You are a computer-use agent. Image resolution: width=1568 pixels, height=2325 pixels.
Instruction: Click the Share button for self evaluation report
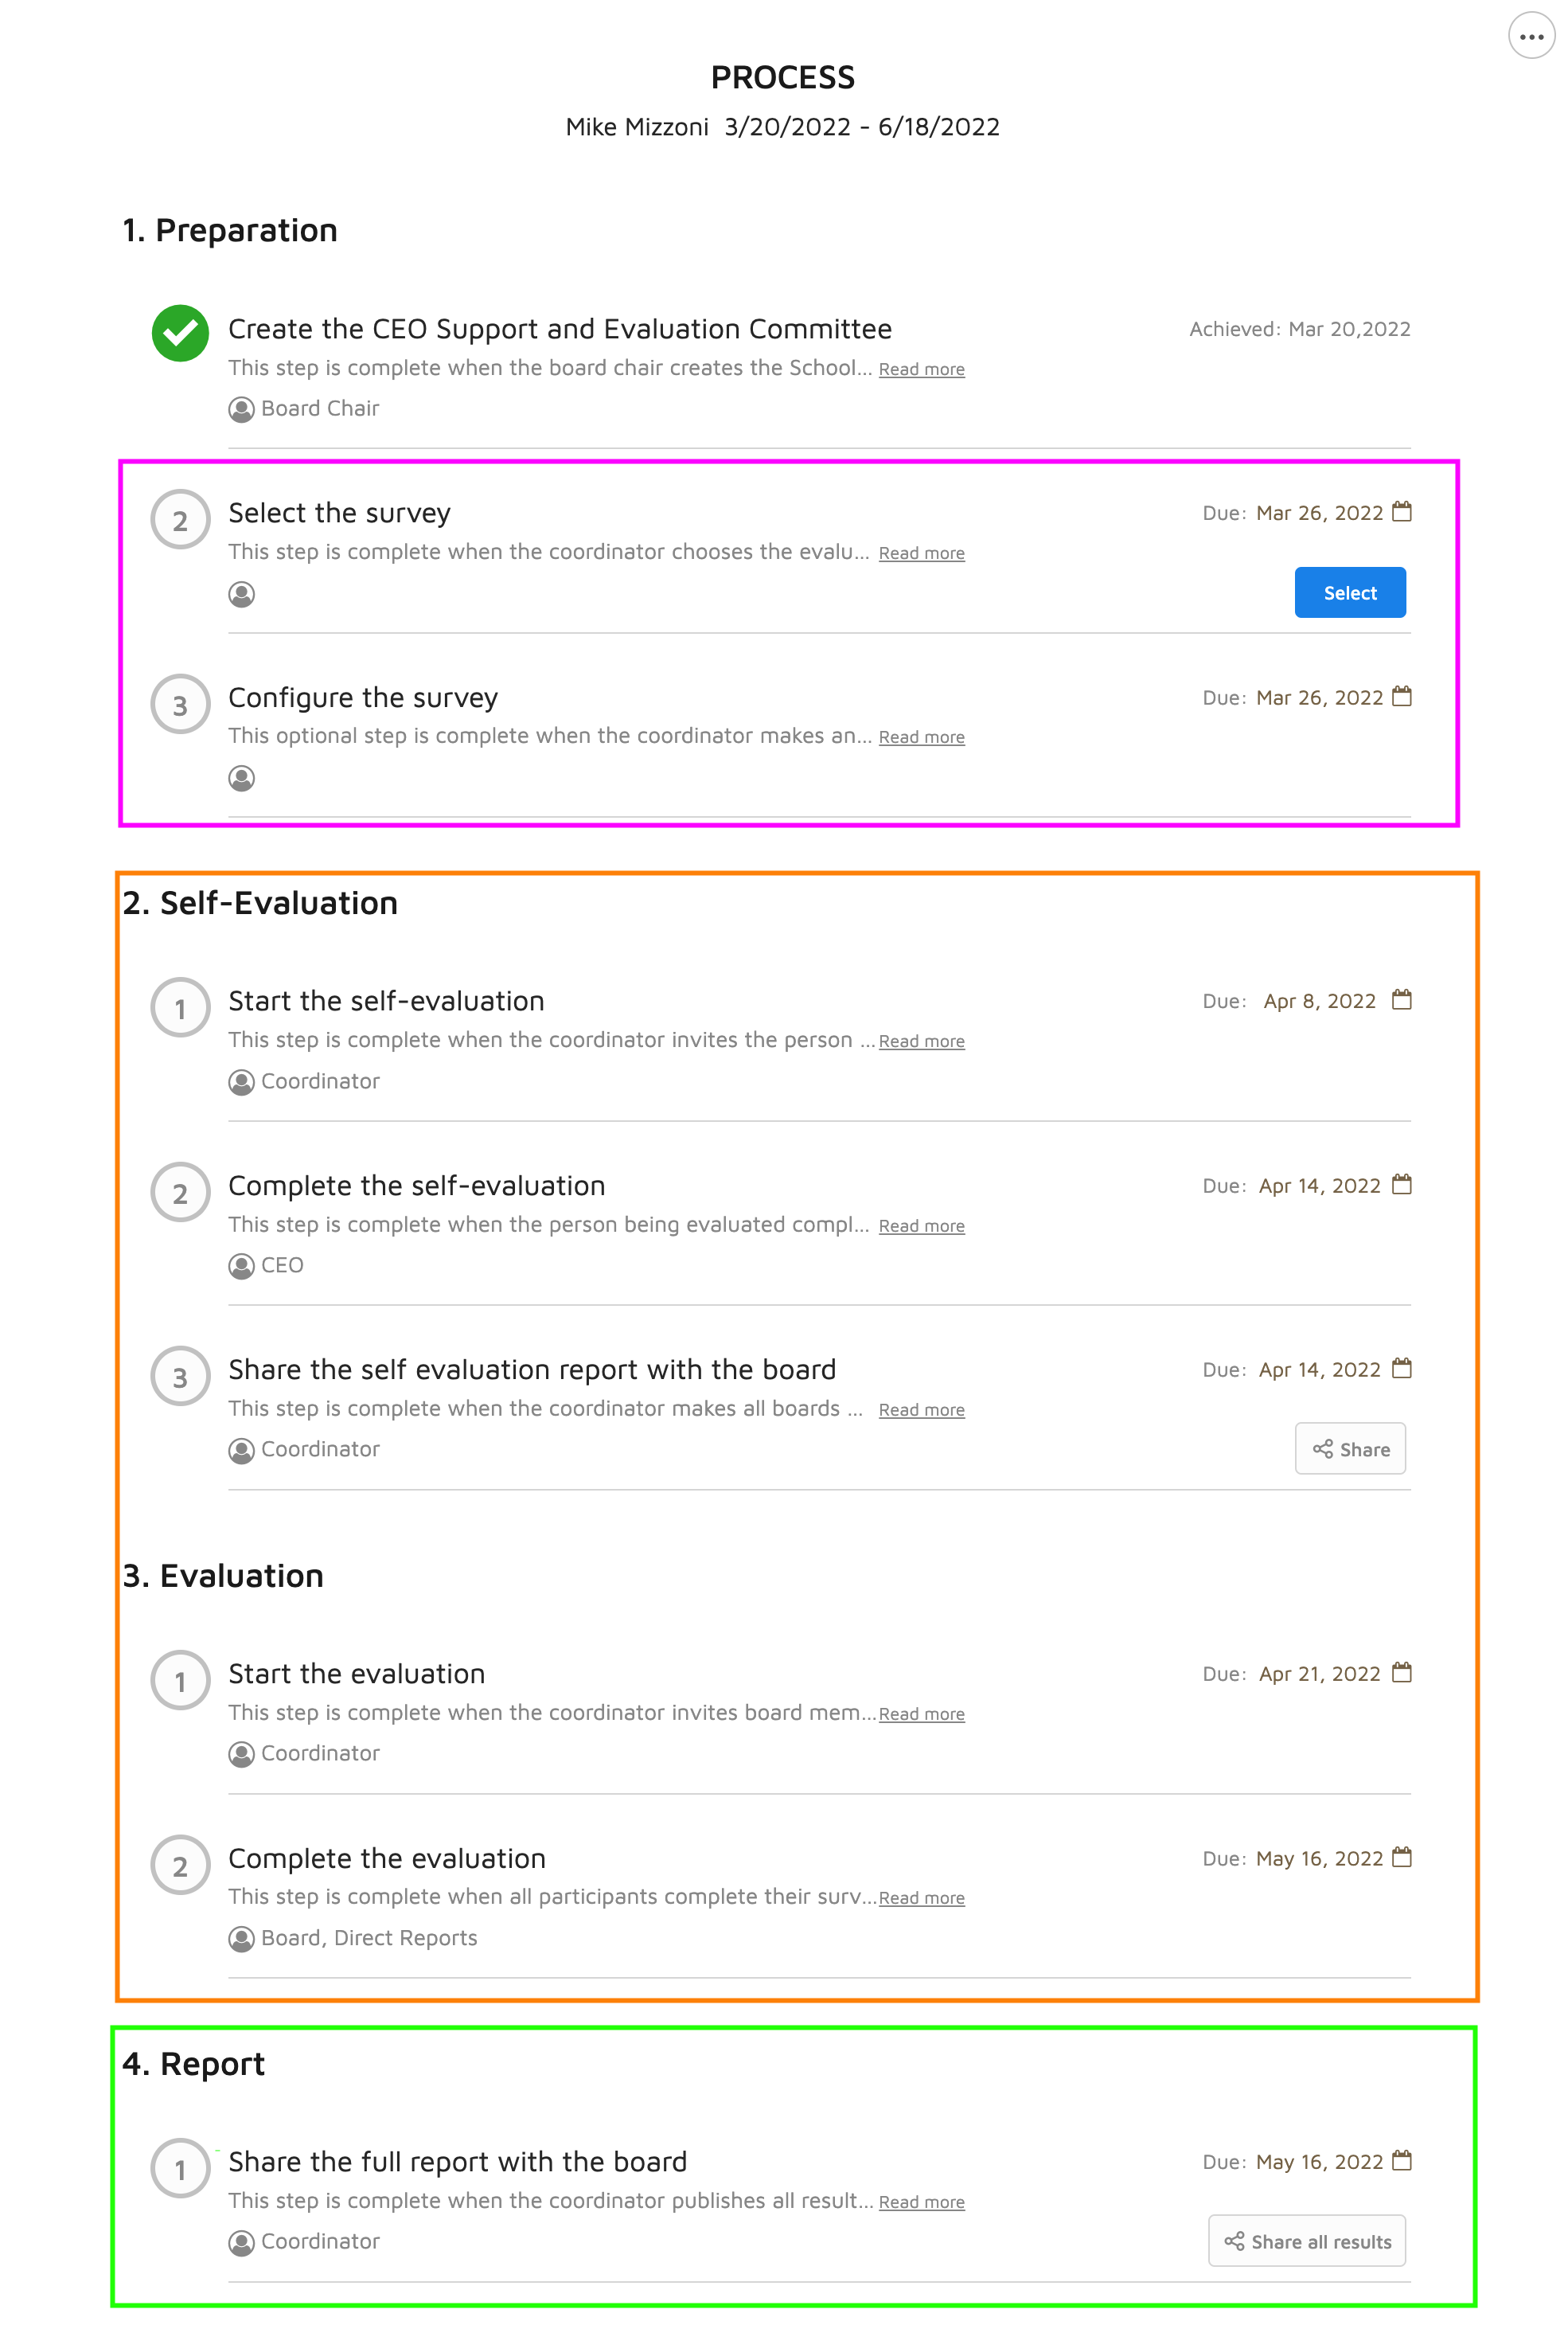click(1350, 1448)
